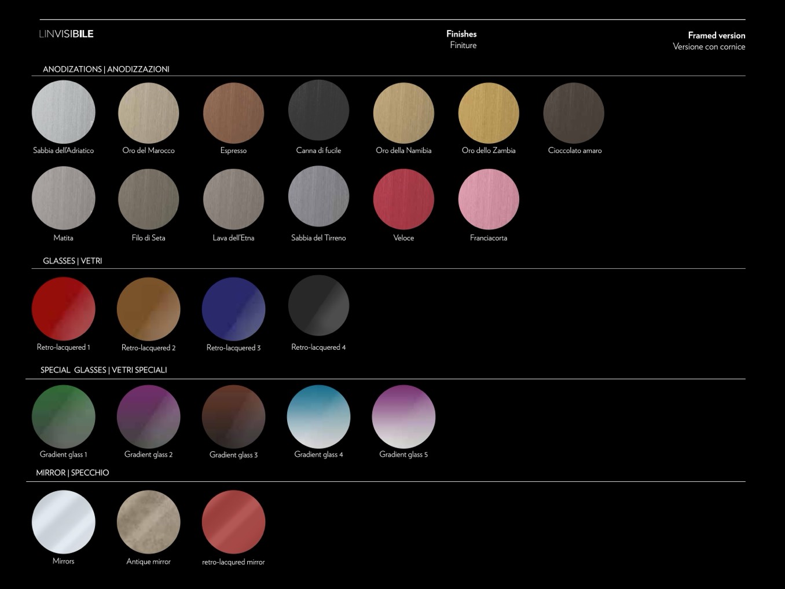Click the Special Glasses section heading
This screenshot has height=589, width=785.
pyautogui.click(x=104, y=370)
